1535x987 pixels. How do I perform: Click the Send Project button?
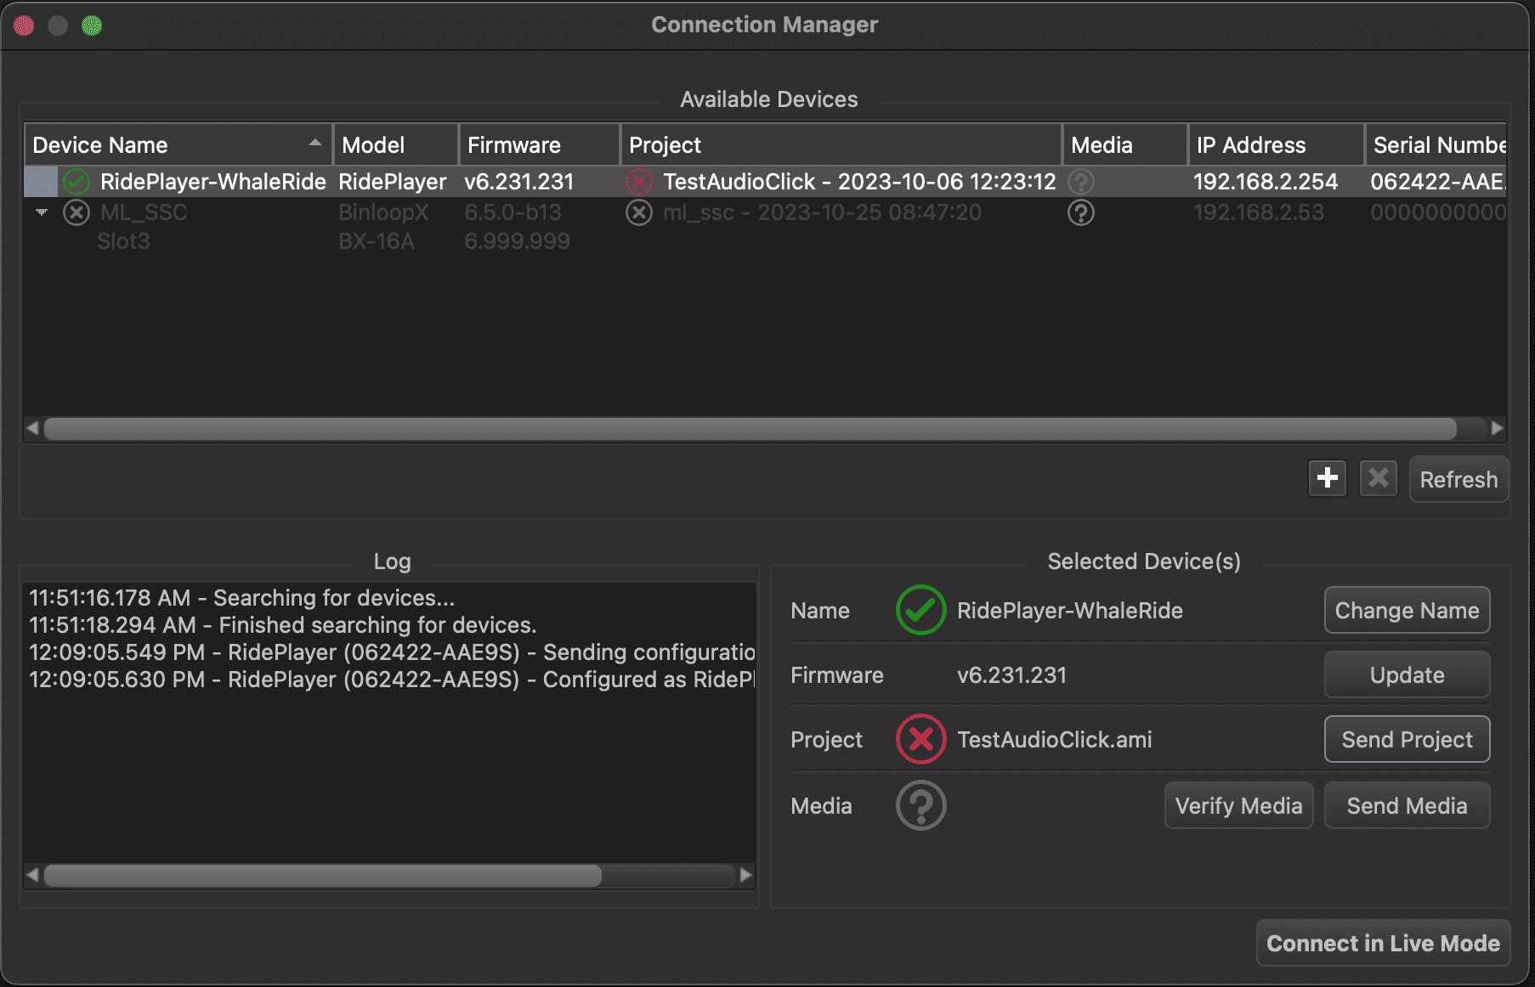(1407, 740)
